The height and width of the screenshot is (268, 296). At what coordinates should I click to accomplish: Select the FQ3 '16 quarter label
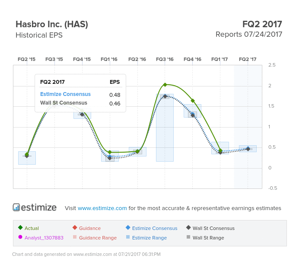pos(165,59)
